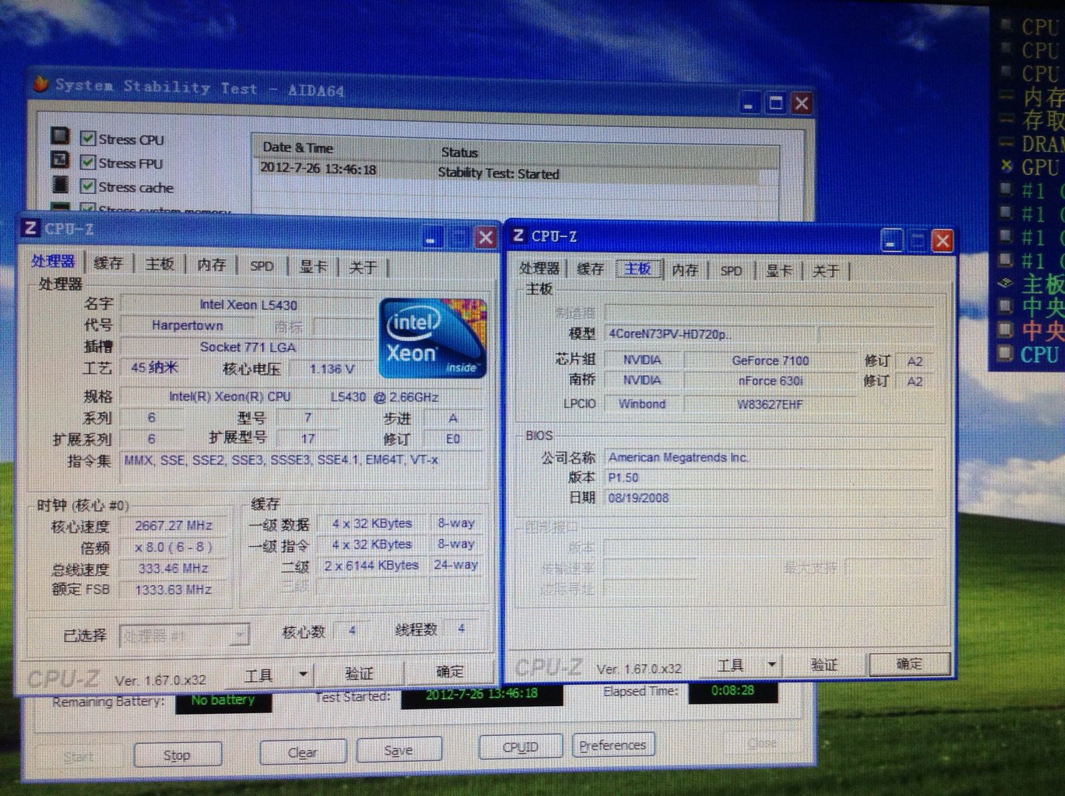Click the Intel Xeon inside logo

click(433, 338)
